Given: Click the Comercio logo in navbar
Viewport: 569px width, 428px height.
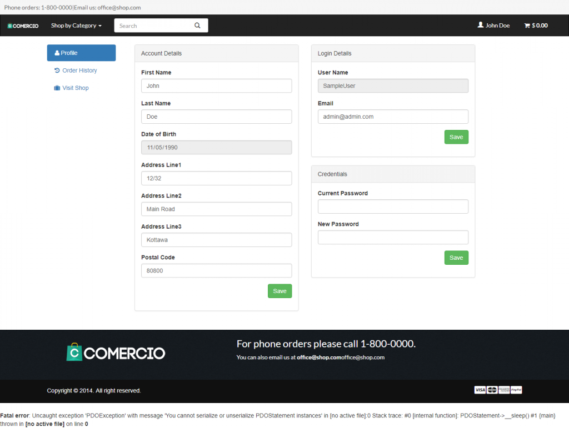Looking at the screenshot, I should [23, 26].
